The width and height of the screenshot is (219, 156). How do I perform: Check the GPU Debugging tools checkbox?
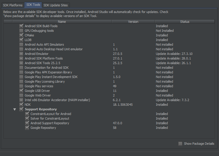[21, 31]
